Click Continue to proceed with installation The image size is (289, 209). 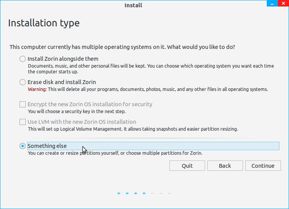(263, 165)
